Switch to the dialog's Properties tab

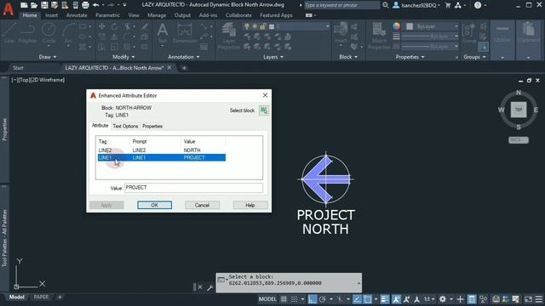[x=152, y=127]
